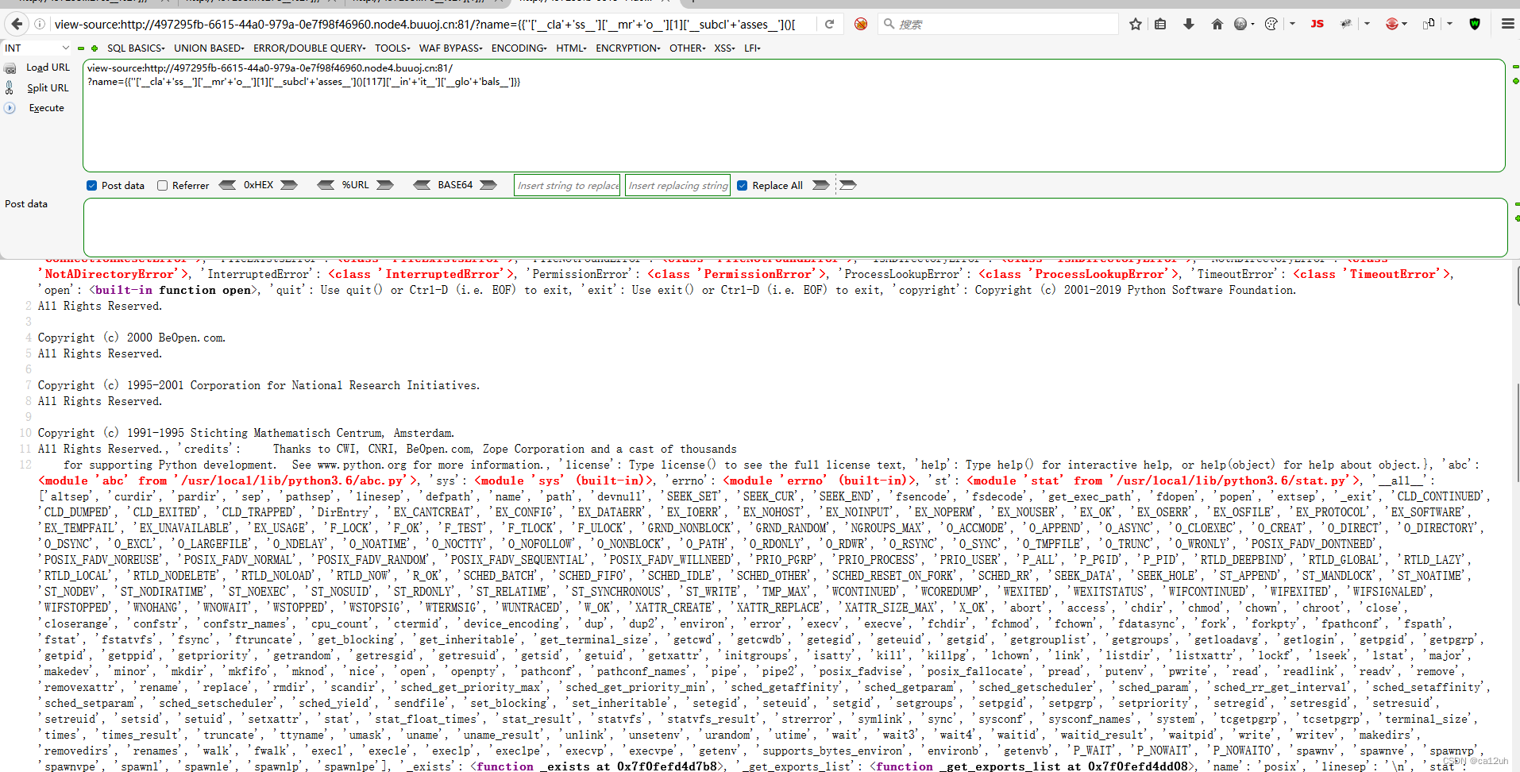The height and width of the screenshot is (772, 1520).
Task: Click the Load URL icon
Action: coord(10,68)
